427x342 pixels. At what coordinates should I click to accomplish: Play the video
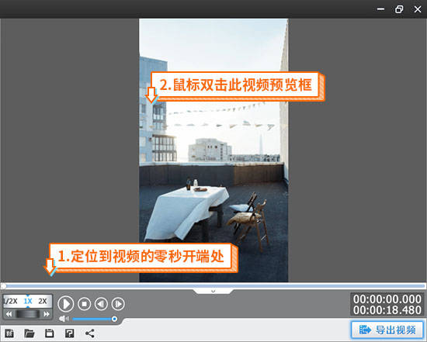coord(66,304)
